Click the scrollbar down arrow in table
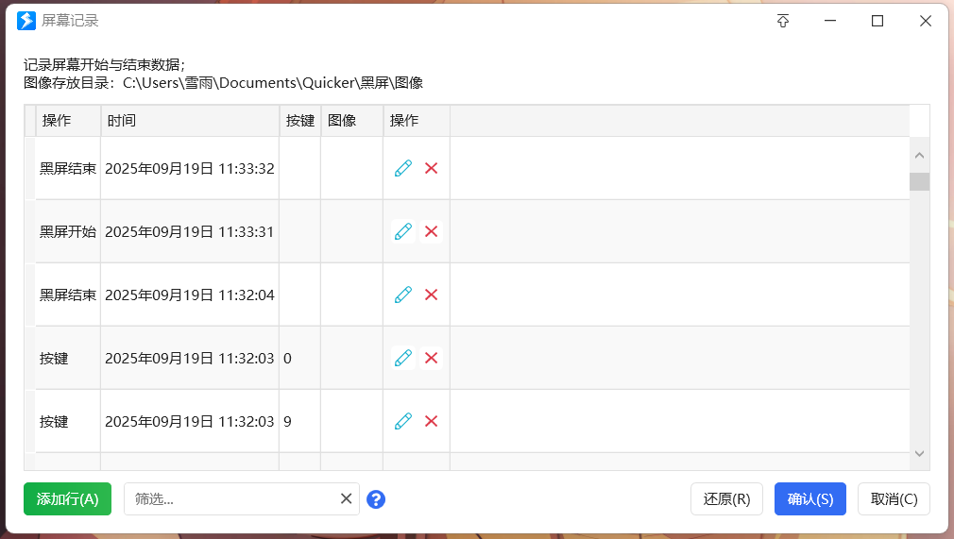This screenshot has width=954, height=539. (919, 454)
